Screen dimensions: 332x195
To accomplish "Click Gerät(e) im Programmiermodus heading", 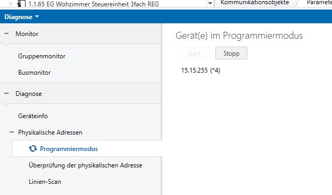I will 239,36.
